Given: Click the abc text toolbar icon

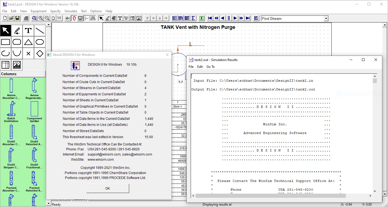Looking at the screenshot, I should [68, 18].
